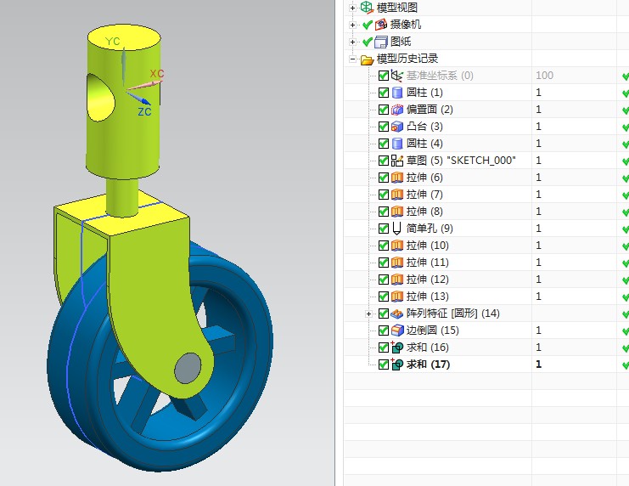Image resolution: width=629 pixels, height=486 pixels.
Task: Click the green check beside 图纸
Action: 367,42
